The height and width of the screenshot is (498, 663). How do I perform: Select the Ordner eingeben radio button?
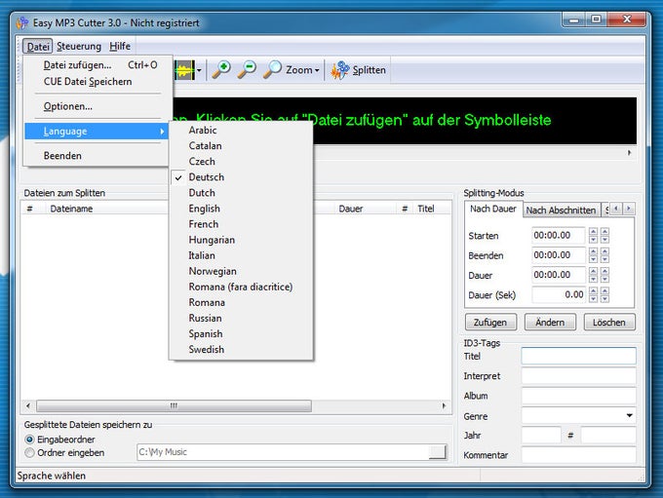pyautogui.click(x=29, y=453)
